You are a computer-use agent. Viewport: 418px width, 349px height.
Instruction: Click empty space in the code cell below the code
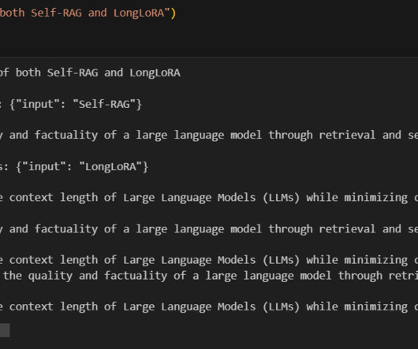[x=209, y=37]
